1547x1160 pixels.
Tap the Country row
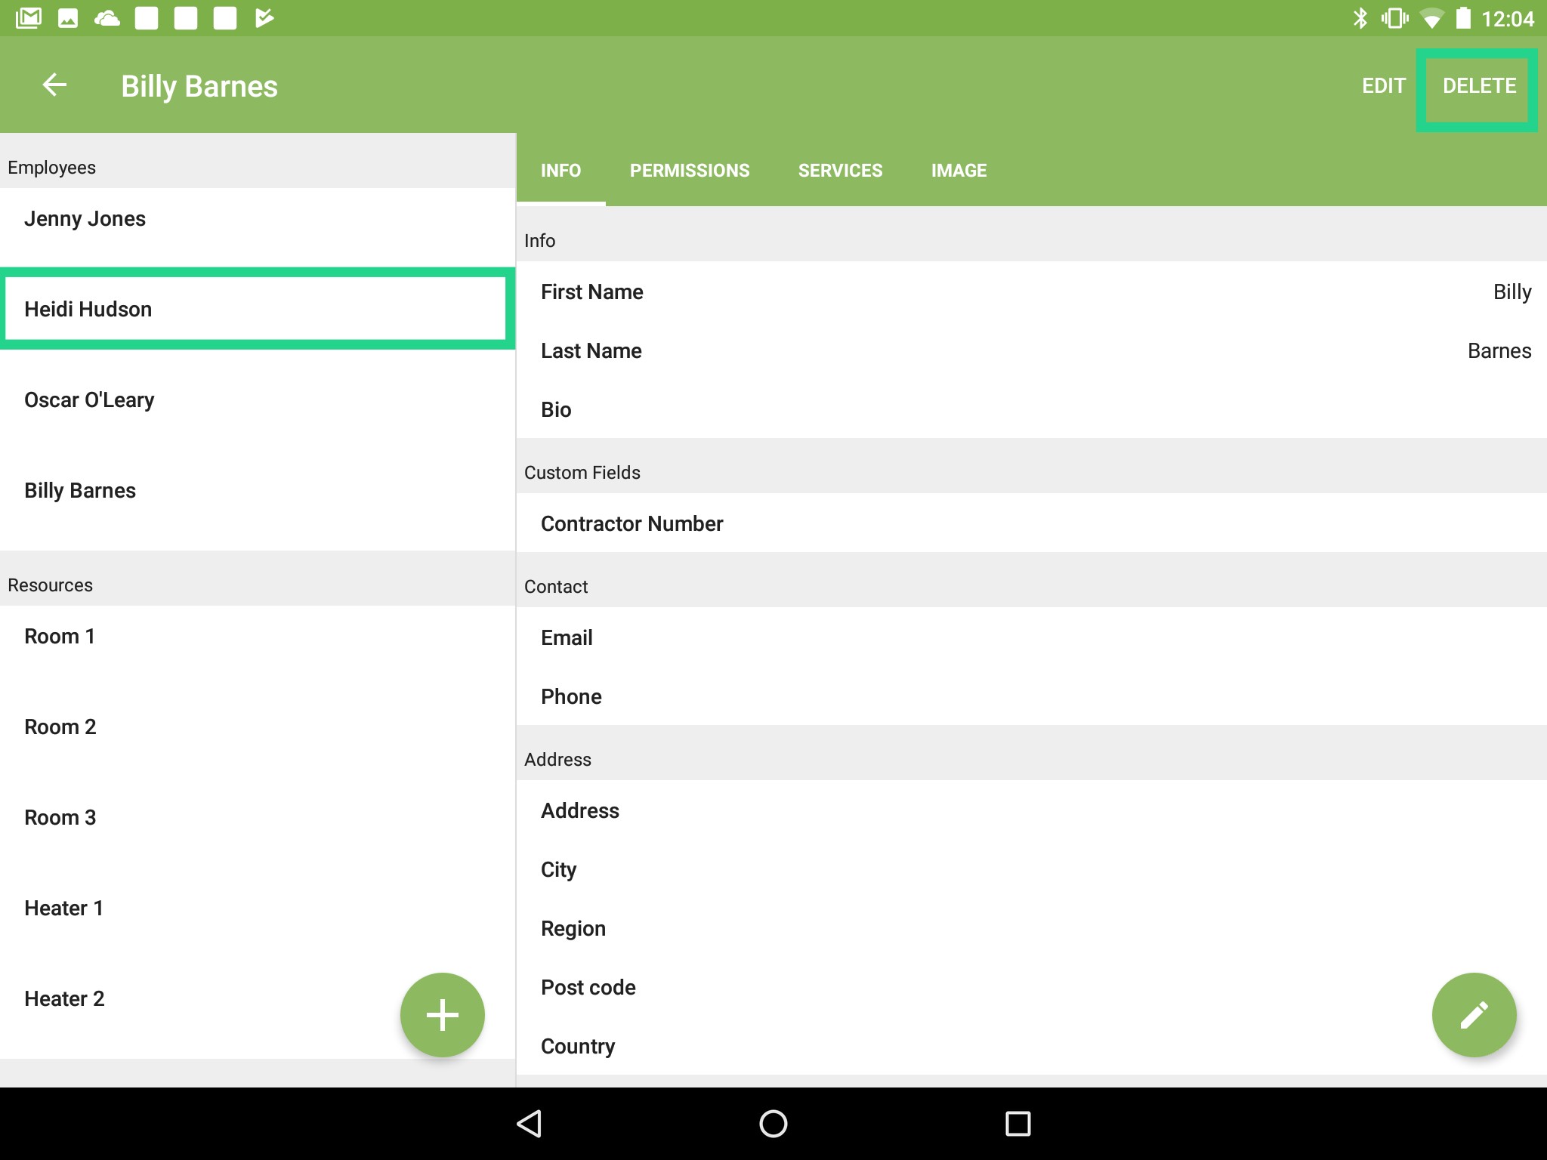1032,1046
